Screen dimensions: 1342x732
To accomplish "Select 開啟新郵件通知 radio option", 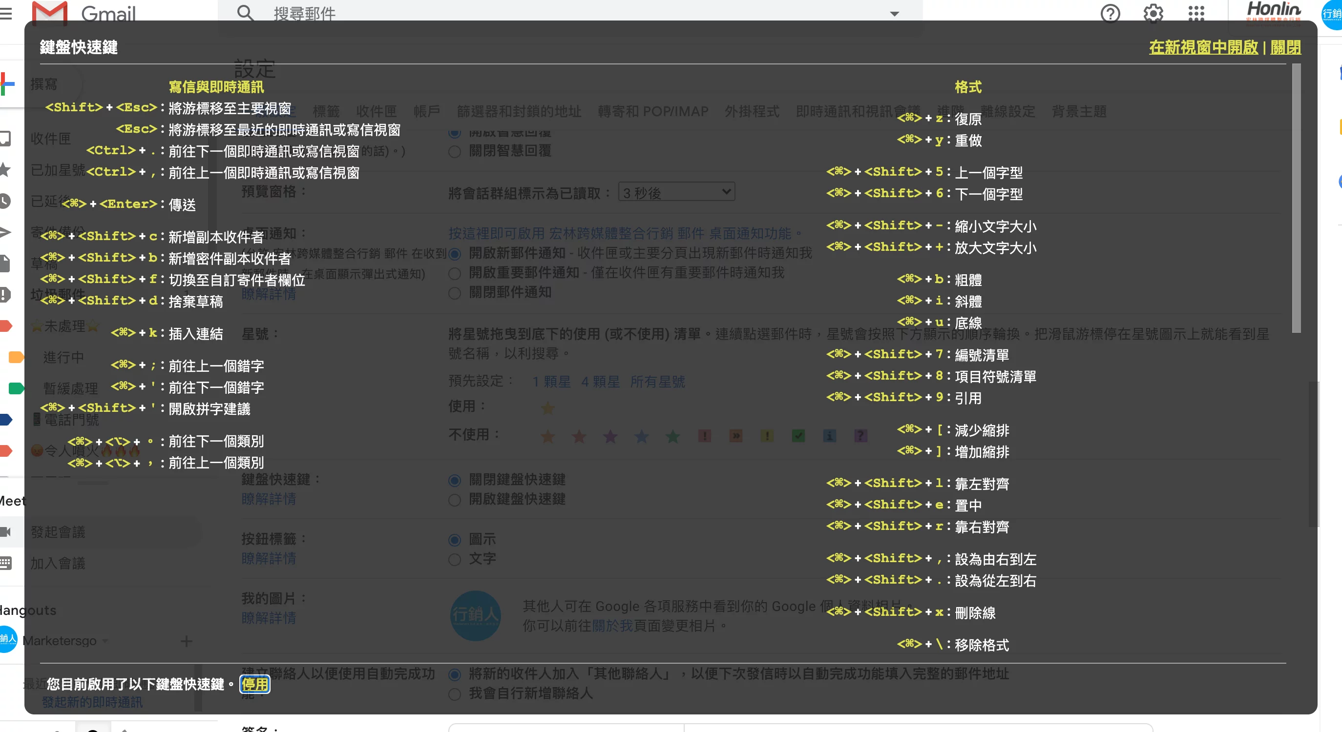I will [x=454, y=254].
